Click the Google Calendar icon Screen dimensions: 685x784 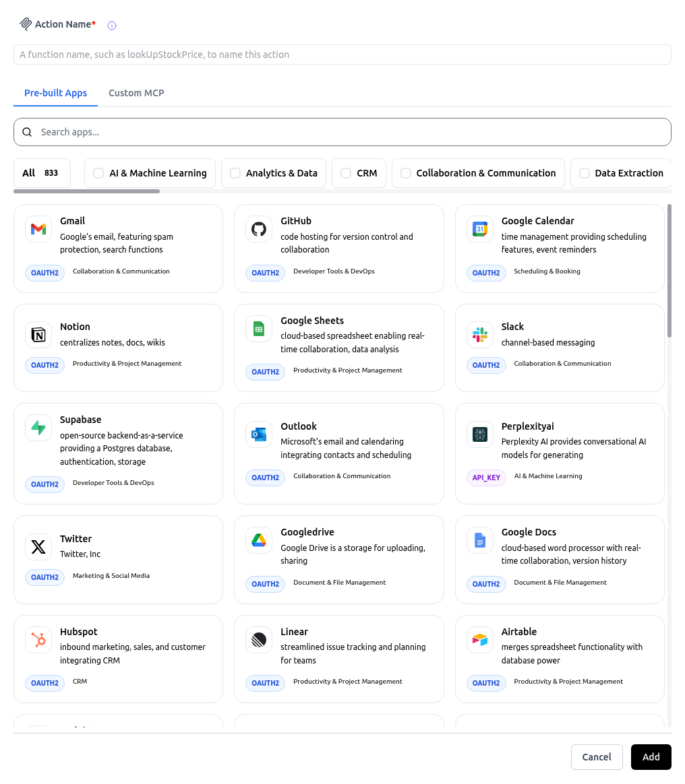479,230
